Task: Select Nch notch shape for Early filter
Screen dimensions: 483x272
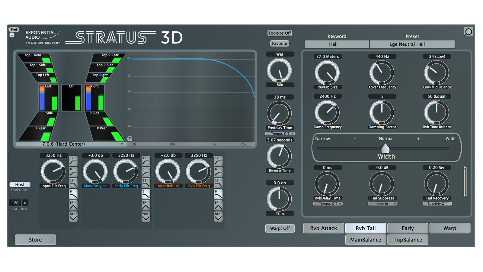Action: pos(146,216)
